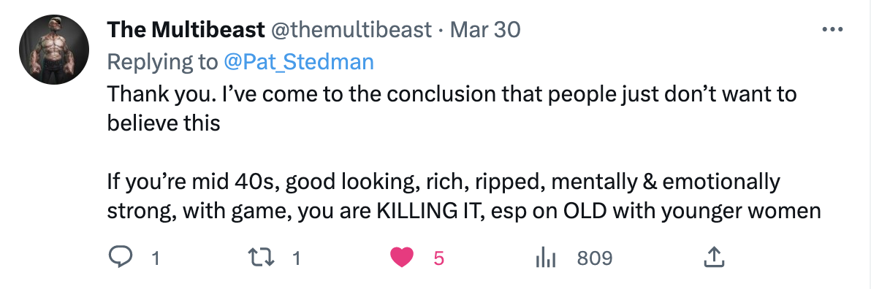
Task: Open the reply speech bubble icon
Action: (119, 258)
